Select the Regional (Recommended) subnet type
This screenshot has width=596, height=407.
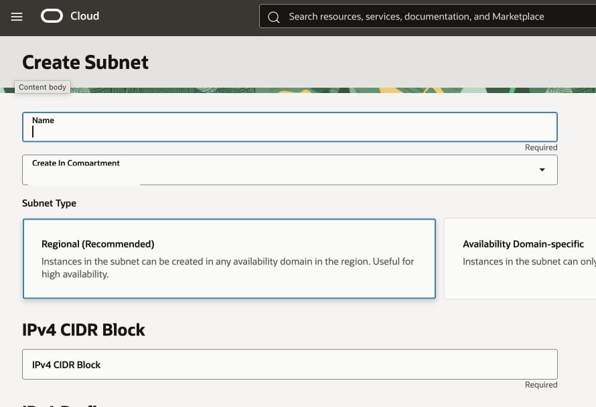[229, 258]
